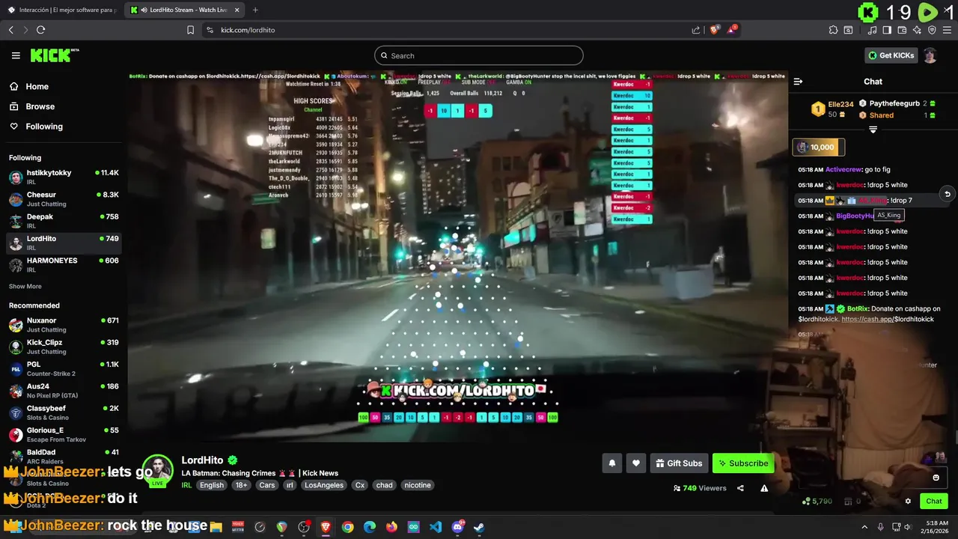The image size is (958, 539).
Task: Go back in browser history
Action: (10, 30)
